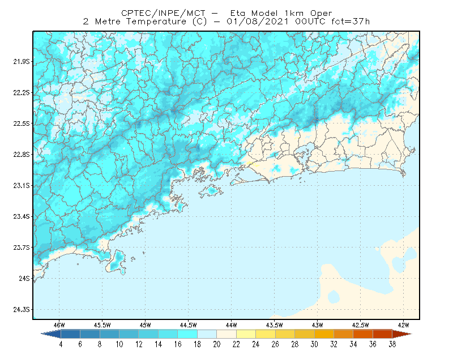Click the colorbar number '16'
The height and width of the screenshot is (350, 453).
tap(178, 344)
